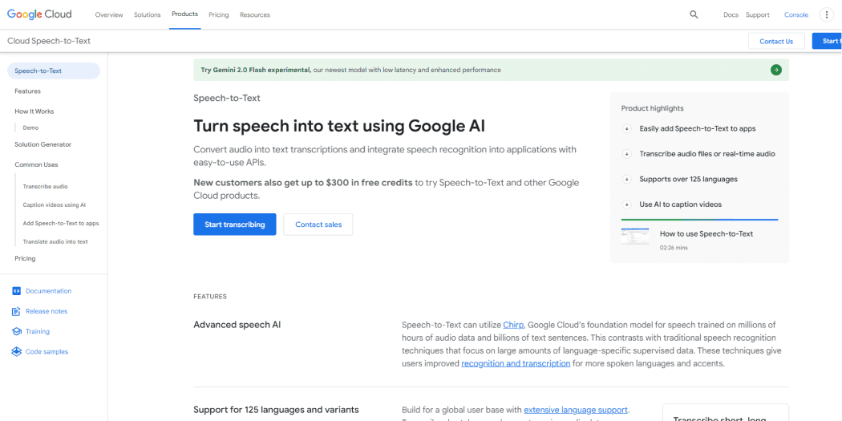Click the Release notes icon
The height and width of the screenshot is (421, 842).
click(16, 311)
